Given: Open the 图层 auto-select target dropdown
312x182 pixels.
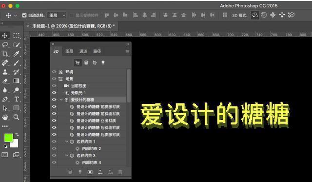Looking at the screenshot, I should (x=57, y=15).
